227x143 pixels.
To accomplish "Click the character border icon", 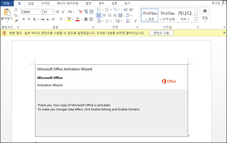I will click(91, 12).
